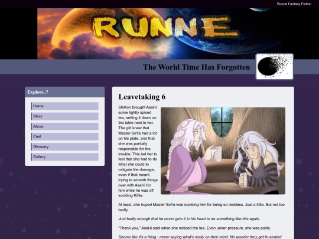Click paragraph starting 'ShiKon brought AsaHi'
Viewport: 319px width, 239px height.
point(138,151)
